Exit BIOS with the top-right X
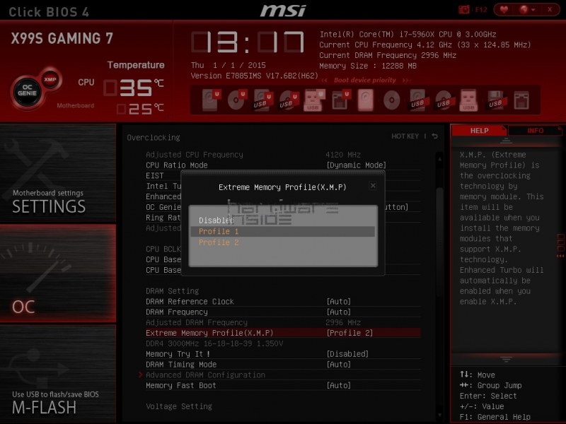This screenshot has width=566, height=424. 550,10
